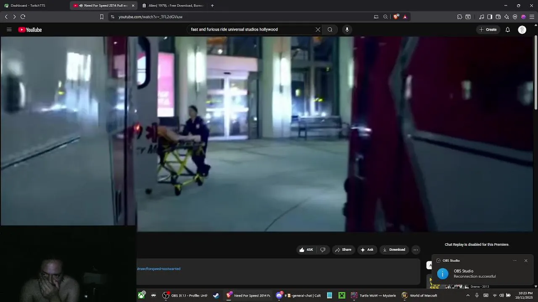The height and width of the screenshot is (302, 538).
Task: Go back to the previous page
Action: pyautogui.click(x=6, y=17)
